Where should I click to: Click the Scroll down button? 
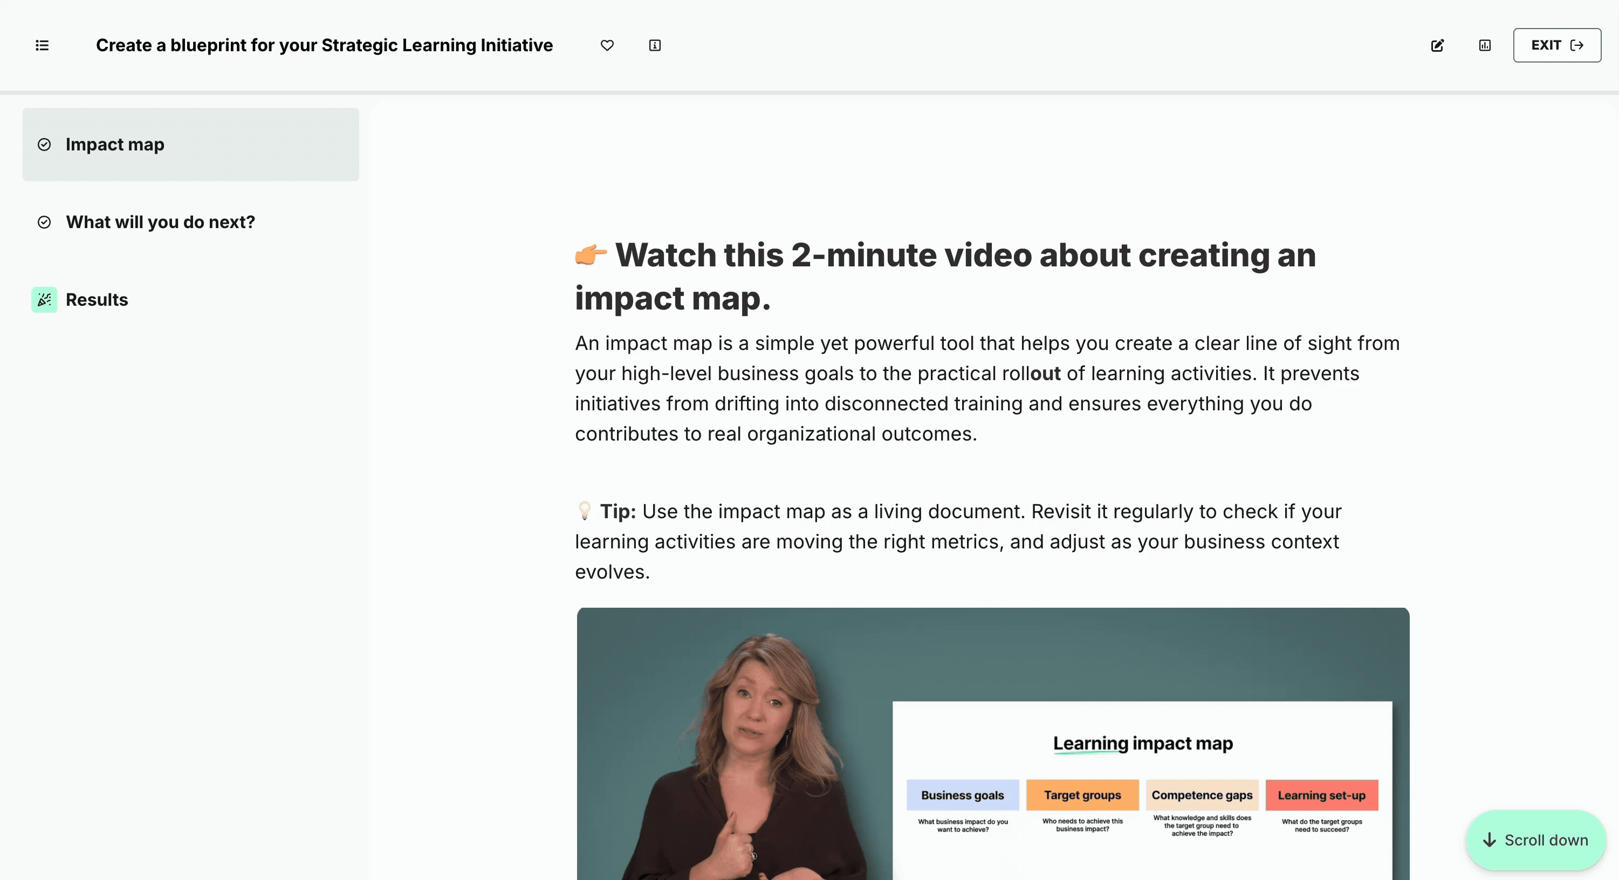tap(1535, 840)
